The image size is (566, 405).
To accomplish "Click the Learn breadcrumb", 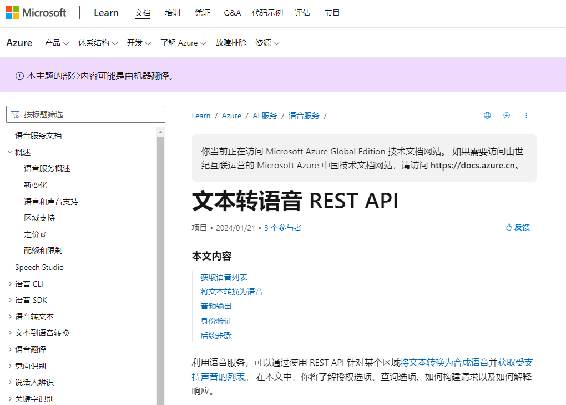I will 201,116.
